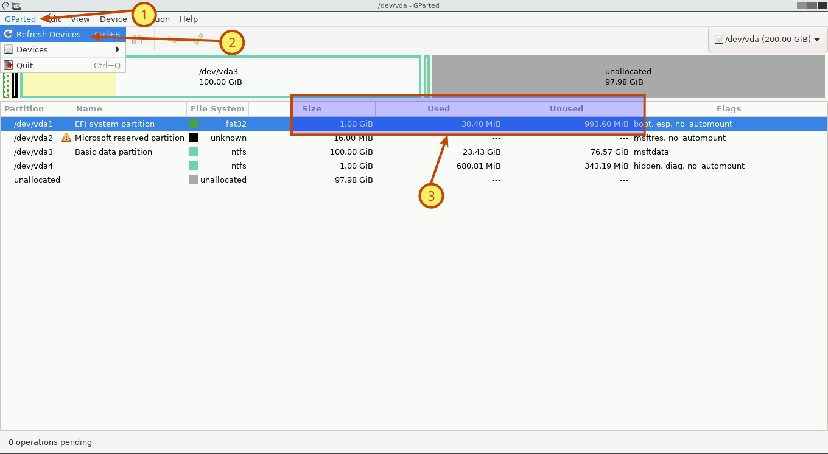Image resolution: width=828 pixels, height=454 pixels.
Task: Click the 'msftdata' flags cell
Action: (651, 152)
